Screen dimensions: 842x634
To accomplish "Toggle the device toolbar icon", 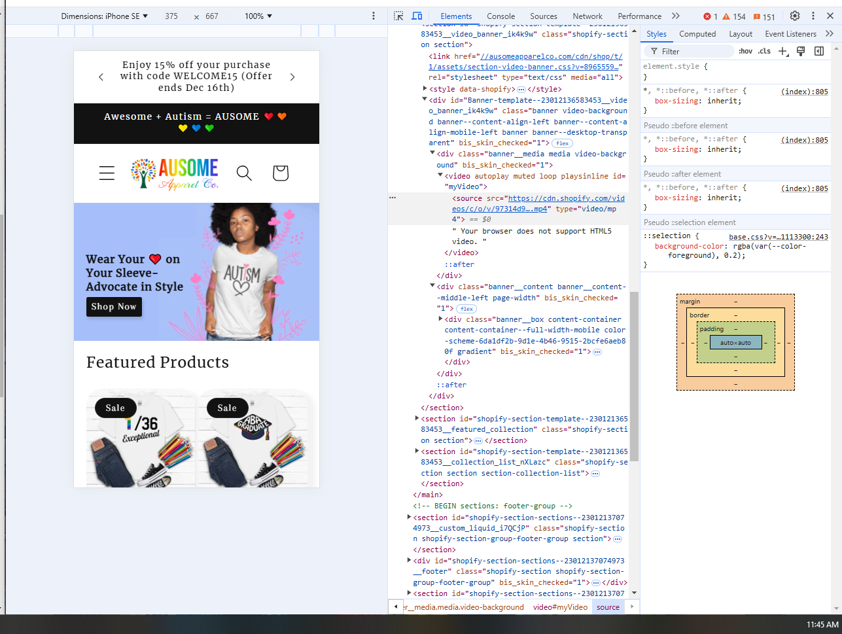I will click(417, 16).
